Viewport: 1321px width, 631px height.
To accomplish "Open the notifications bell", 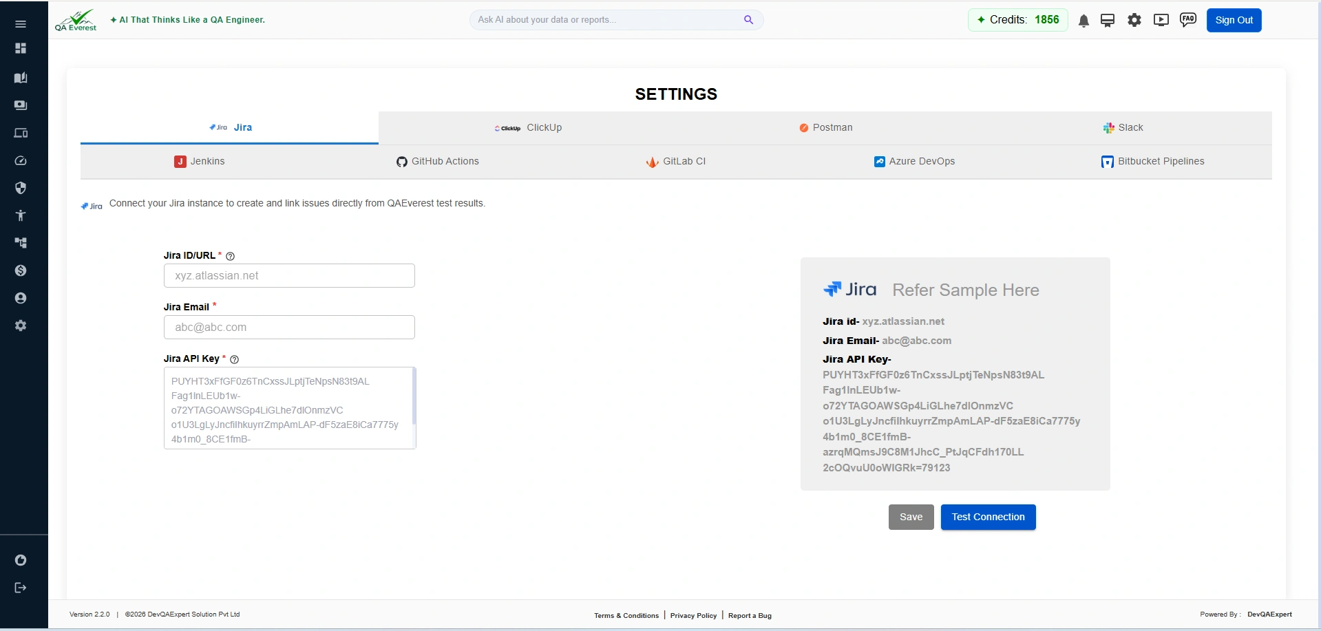I will coord(1084,21).
